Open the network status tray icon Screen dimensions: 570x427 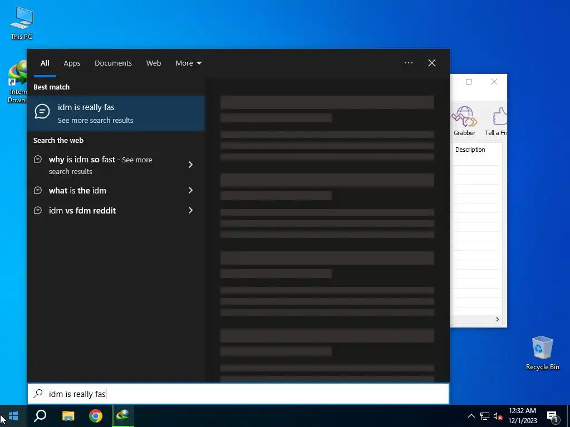tap(485, 416)
